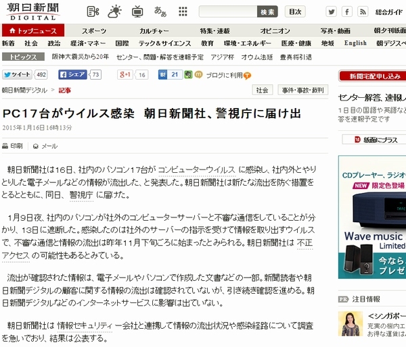
Task: Select the カルチャー tab
Action: [x=154, y=31]
